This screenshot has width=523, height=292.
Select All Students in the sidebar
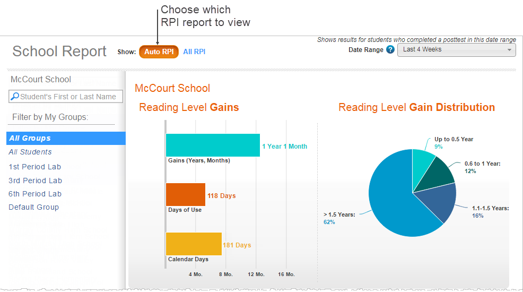30,152
